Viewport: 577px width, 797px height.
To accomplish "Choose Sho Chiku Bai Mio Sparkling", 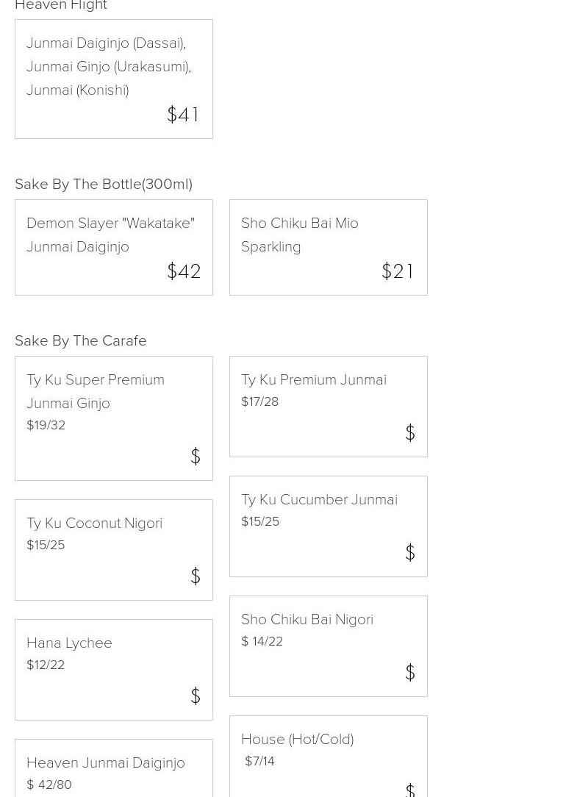I will click(300, 235).
